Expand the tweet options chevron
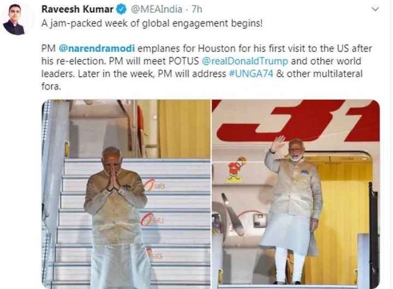Viewport: 393px width, 289px height. pos(375,9)
